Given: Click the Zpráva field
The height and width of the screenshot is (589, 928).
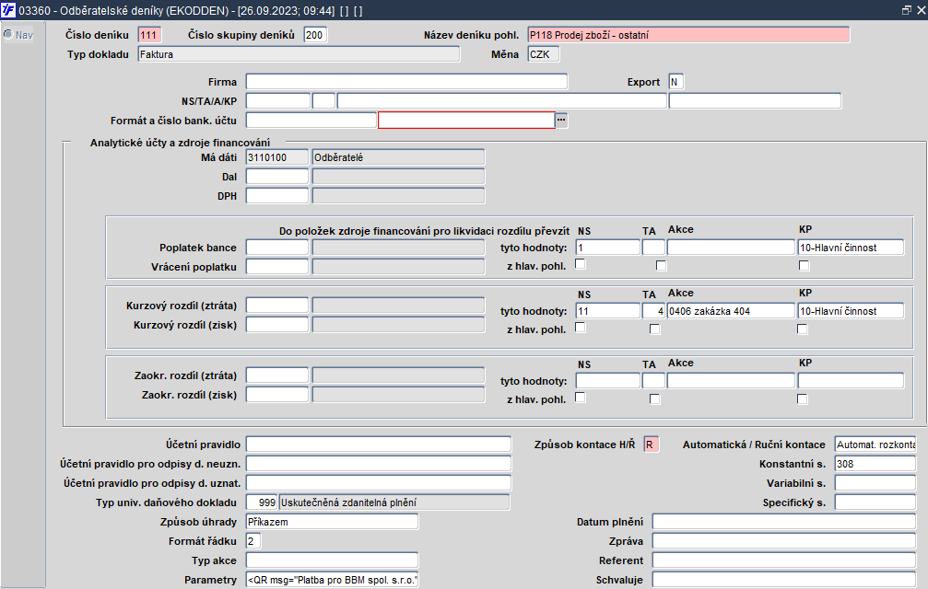Looking at the screenshot, I should click(x=784, y=541).
